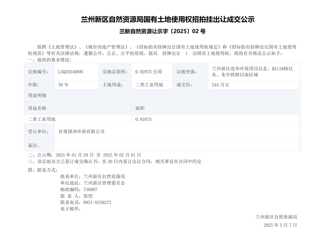Viewport: 325px width, 243px height.
Task: Click the 面积 column header
Action: click(x=140, y=108)
